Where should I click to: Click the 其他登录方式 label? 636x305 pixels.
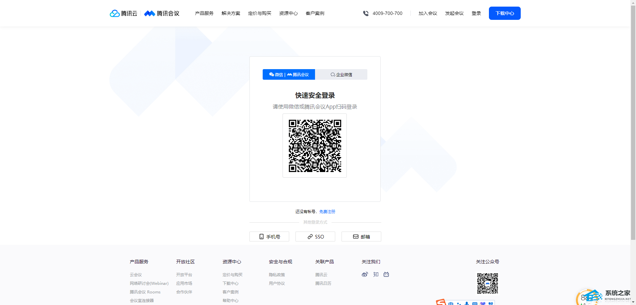pos(315,222)
